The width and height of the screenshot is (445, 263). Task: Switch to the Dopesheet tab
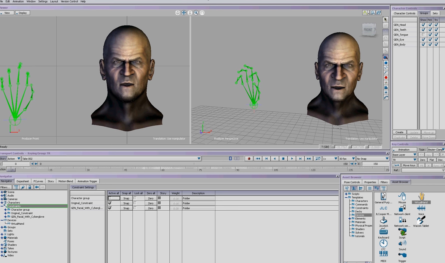coord(22,181)
